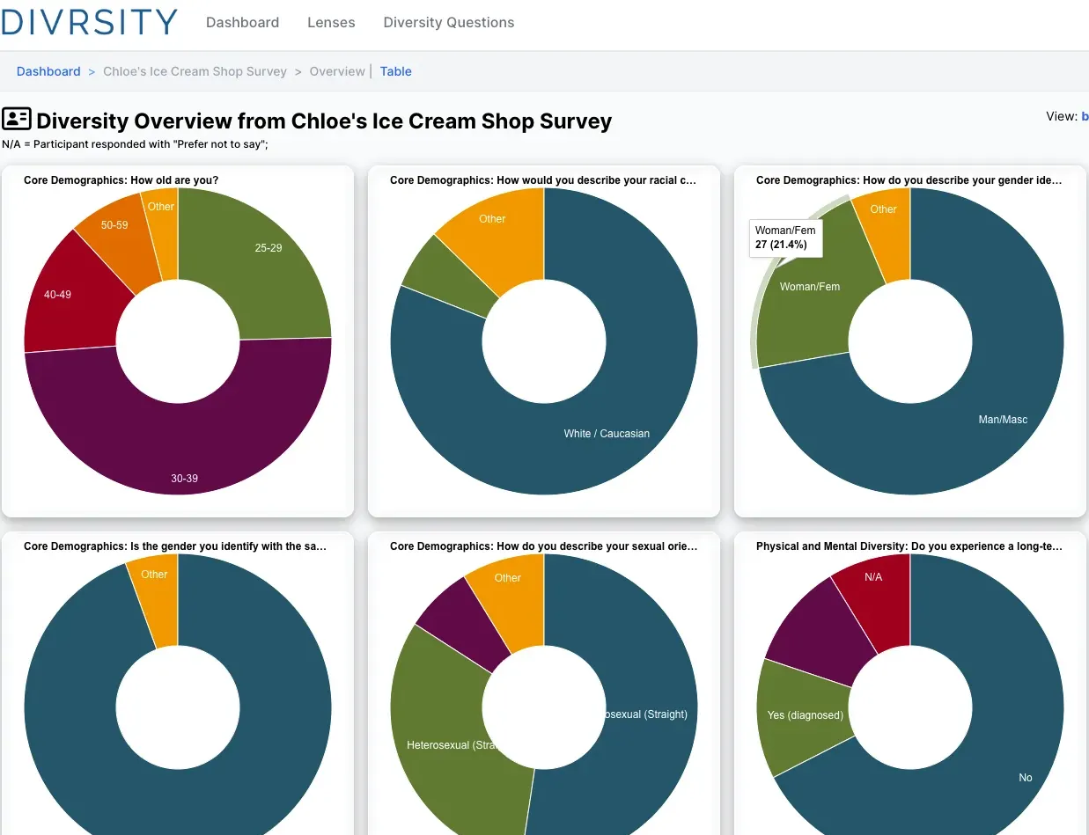Go to Diversity Questions page
The image size is (1089, 835).
coord(448,22)
